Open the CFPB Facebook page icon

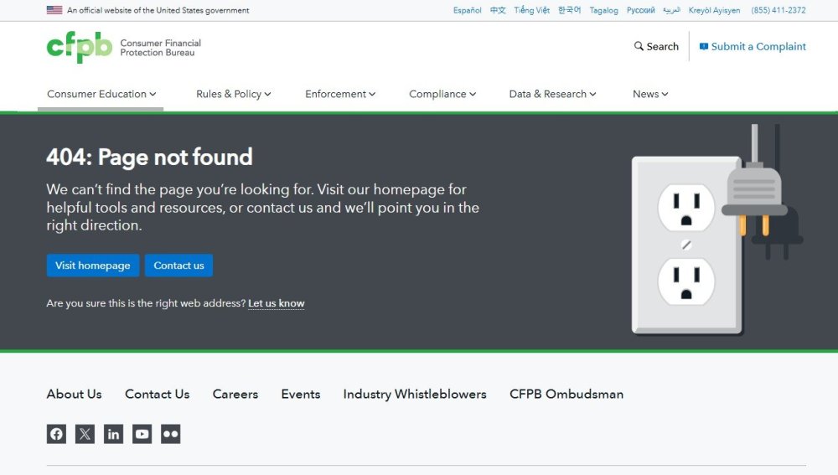(x=56, y=434)
